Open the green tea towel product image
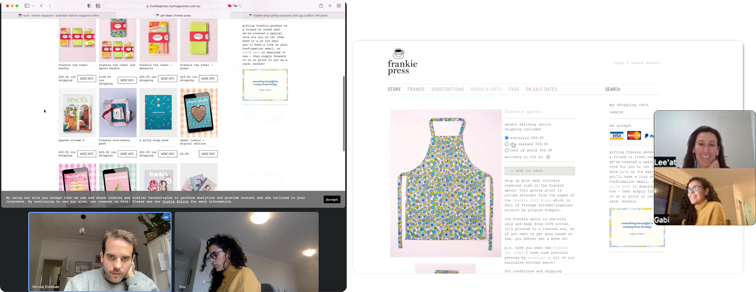Image resolution: width=756 pixels, height=292 pixels. pyautogui.click(x=199, y=40)
